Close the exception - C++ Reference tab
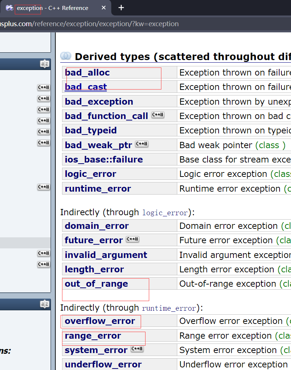 pyautogui.click(x=103, y=8)
